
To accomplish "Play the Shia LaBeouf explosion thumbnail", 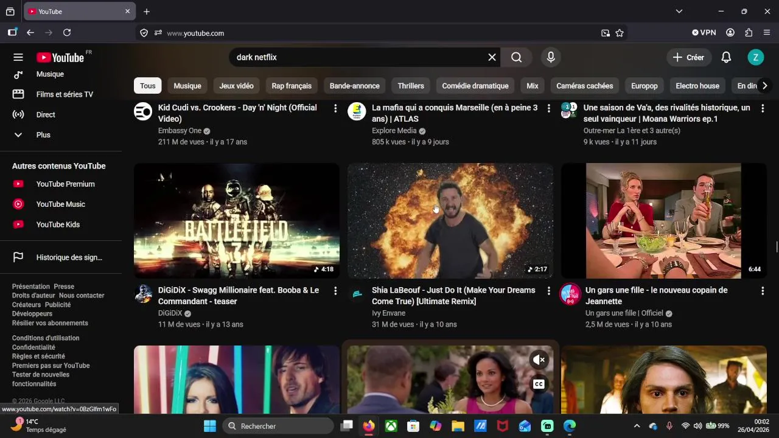I will (450, 221).
